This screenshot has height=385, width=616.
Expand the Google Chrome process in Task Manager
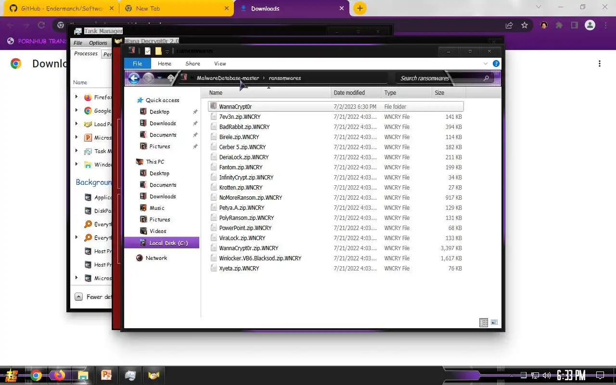[x=77, y=110]
